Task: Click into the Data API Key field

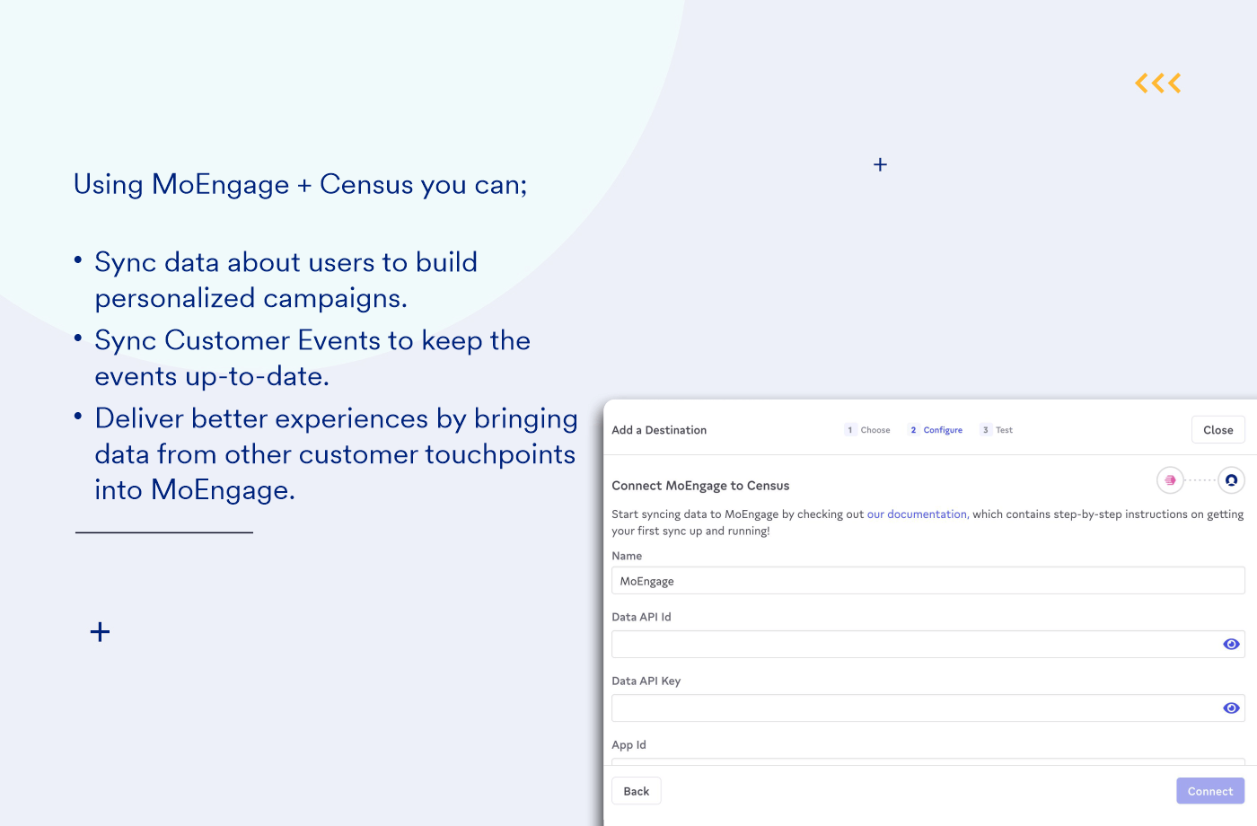Action: pyautogui.click(x=928, y=708)
